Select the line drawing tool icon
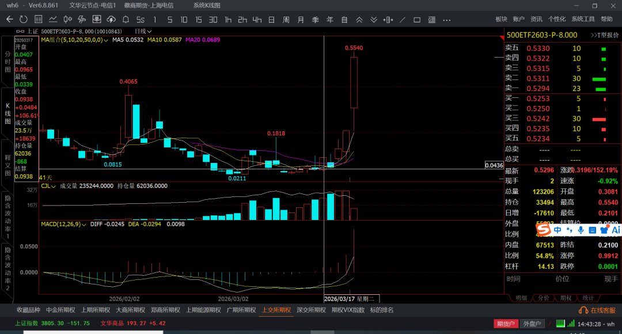 coord(402,20)
